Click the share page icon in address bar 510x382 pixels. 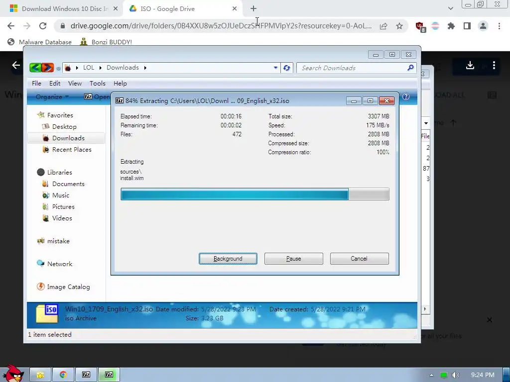coord(383,26)
